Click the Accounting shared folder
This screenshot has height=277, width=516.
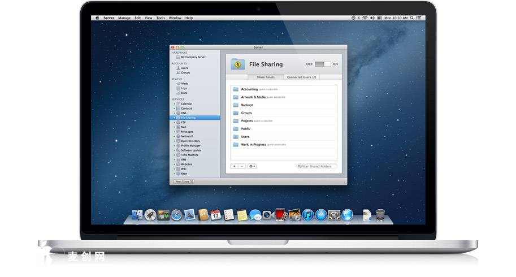(x=249, y=89)
